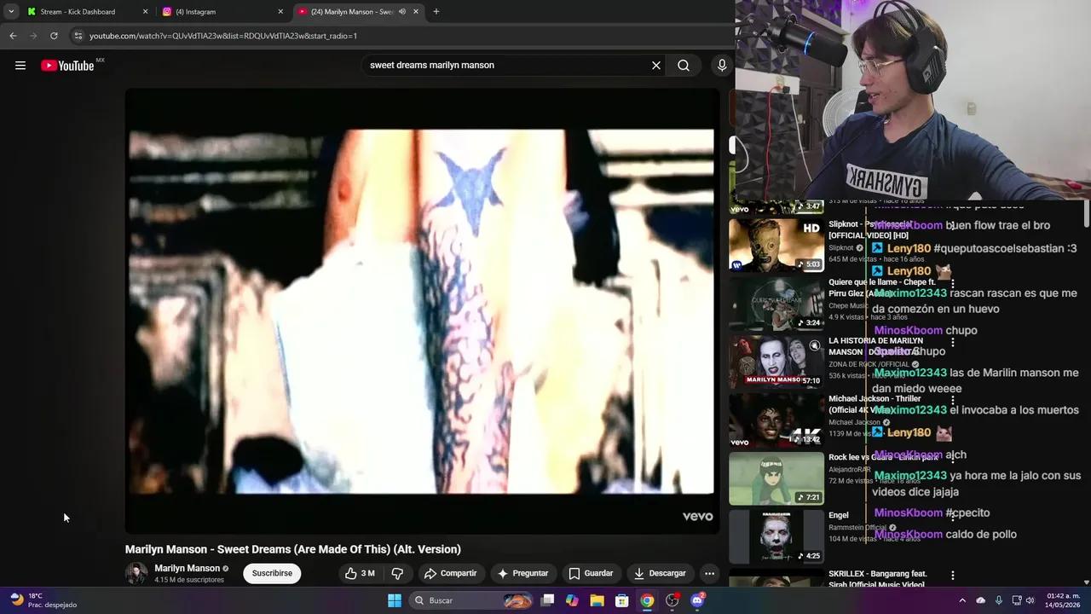Viewport: 1091px width, 614px height.
Task: Run the search with the magnifier button
Action: pyautogui.click(x=684, y=66)
